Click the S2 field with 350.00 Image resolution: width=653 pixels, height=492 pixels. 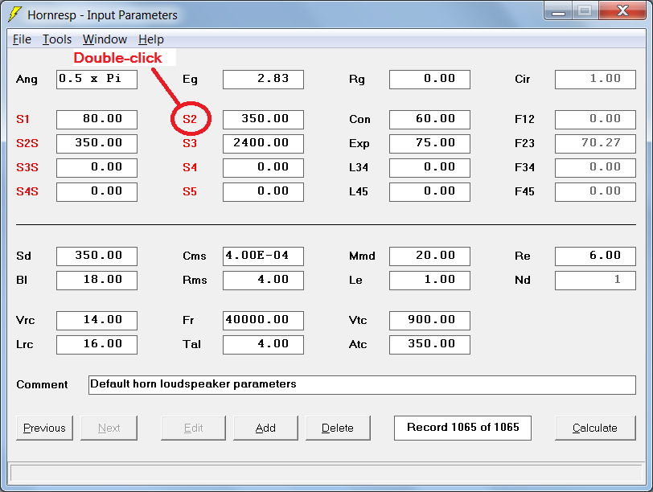pos(263,120)
